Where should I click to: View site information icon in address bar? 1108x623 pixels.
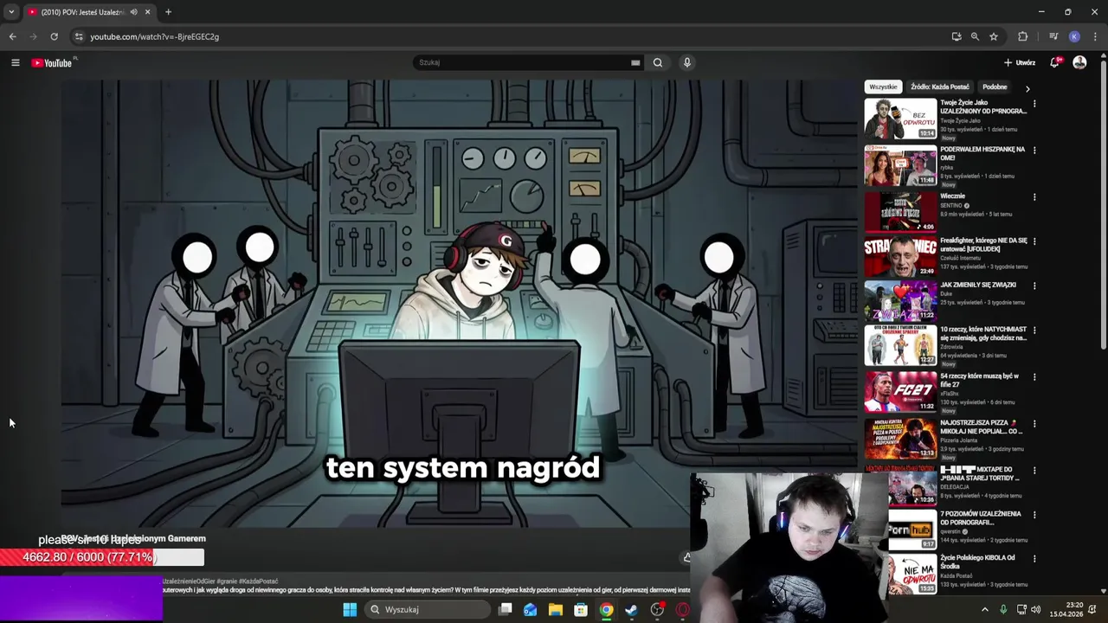pyautogui.click(x=79, y=36)
